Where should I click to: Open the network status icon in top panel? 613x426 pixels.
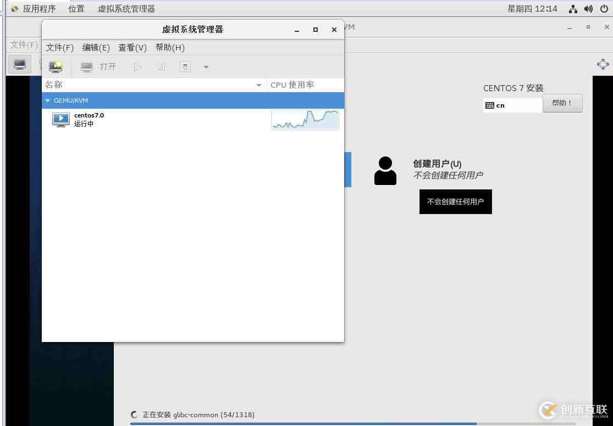(573, 9)
